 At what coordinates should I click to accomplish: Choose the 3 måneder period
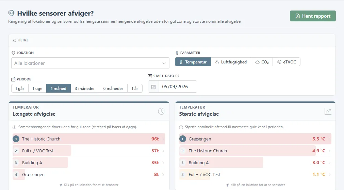(x=85, y=88)
